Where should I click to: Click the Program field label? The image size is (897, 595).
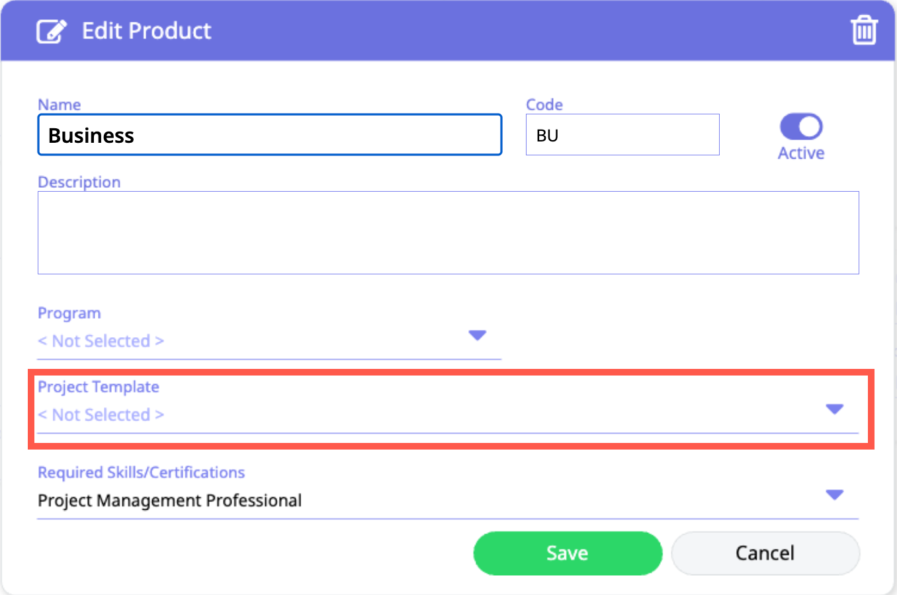(x=69, y=313)
